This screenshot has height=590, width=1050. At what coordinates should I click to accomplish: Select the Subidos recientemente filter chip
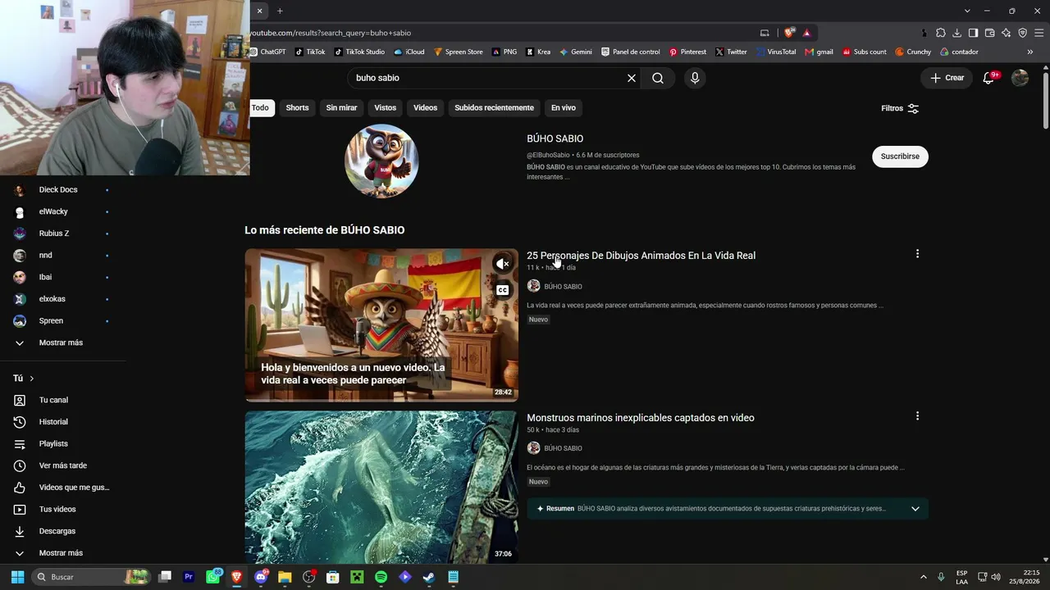[494, 107]
